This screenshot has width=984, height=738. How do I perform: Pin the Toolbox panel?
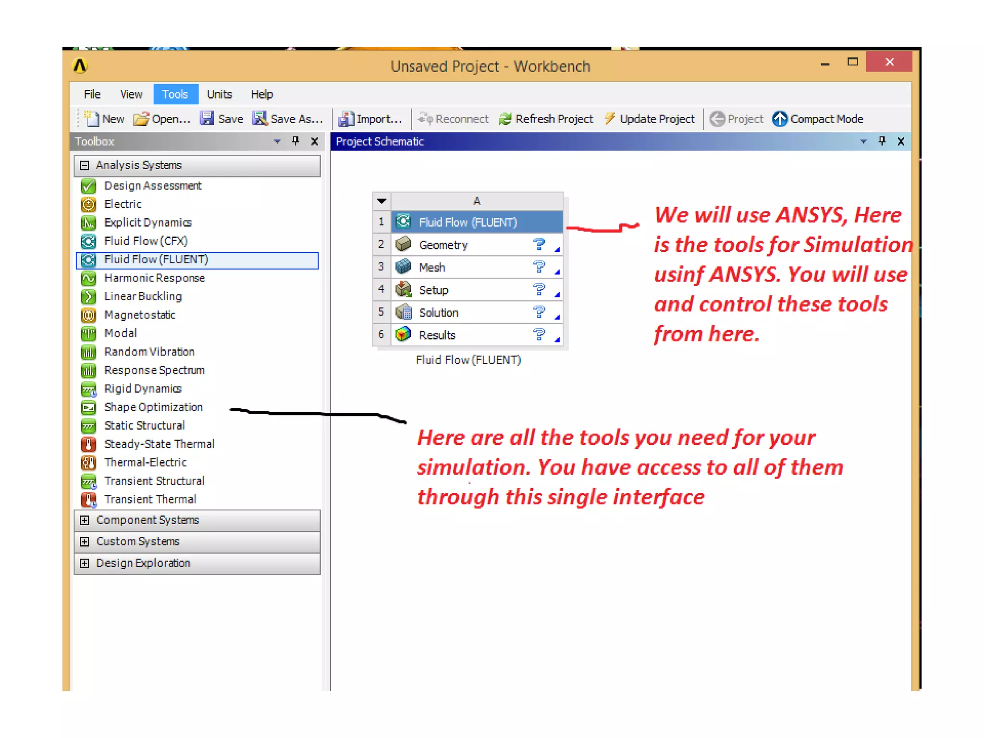tap(295, 141)
